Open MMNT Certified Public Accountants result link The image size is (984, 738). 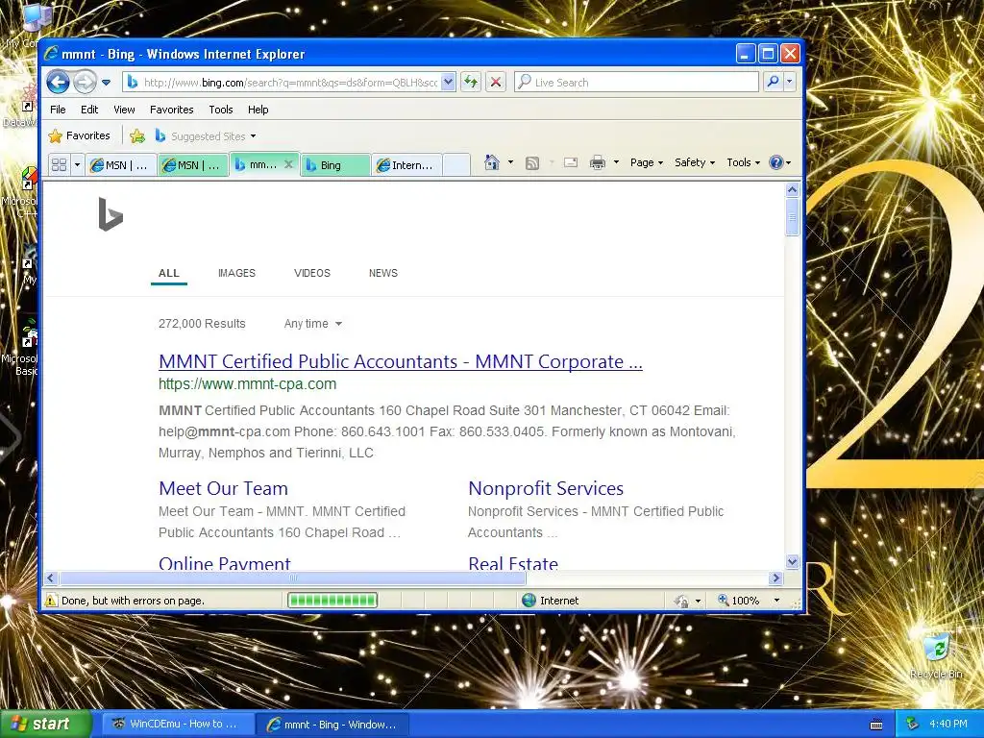coord(401,361)
